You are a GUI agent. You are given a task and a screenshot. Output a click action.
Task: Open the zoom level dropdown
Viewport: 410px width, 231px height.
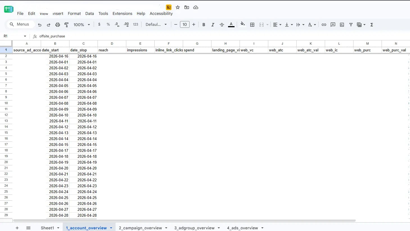click(82, 25)
